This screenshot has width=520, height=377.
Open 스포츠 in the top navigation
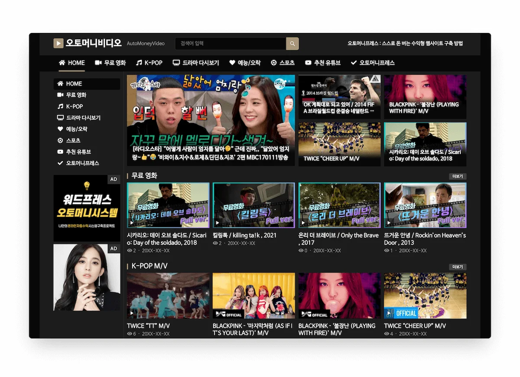pos(283,63)
